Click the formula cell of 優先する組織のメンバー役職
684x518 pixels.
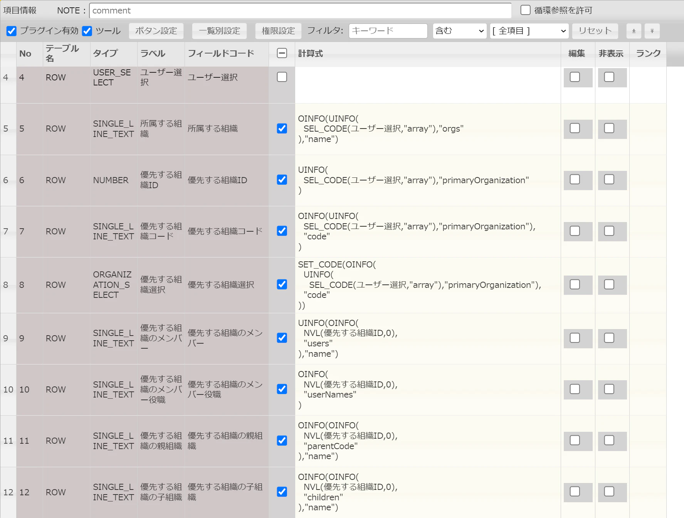tap(428, 390)
